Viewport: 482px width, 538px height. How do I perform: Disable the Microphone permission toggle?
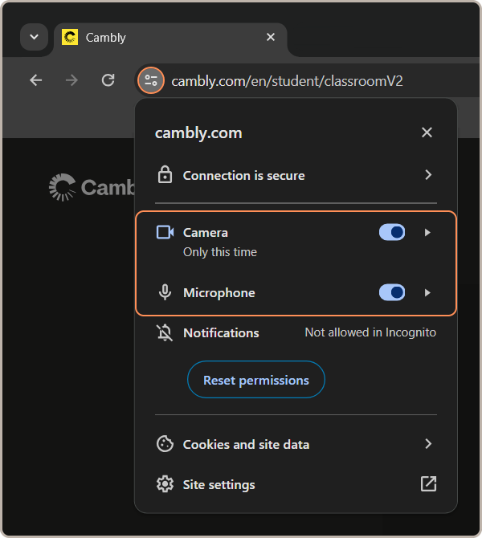[392, 293]
